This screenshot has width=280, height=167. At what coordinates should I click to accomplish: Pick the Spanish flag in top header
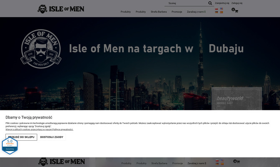click(221, 12)
